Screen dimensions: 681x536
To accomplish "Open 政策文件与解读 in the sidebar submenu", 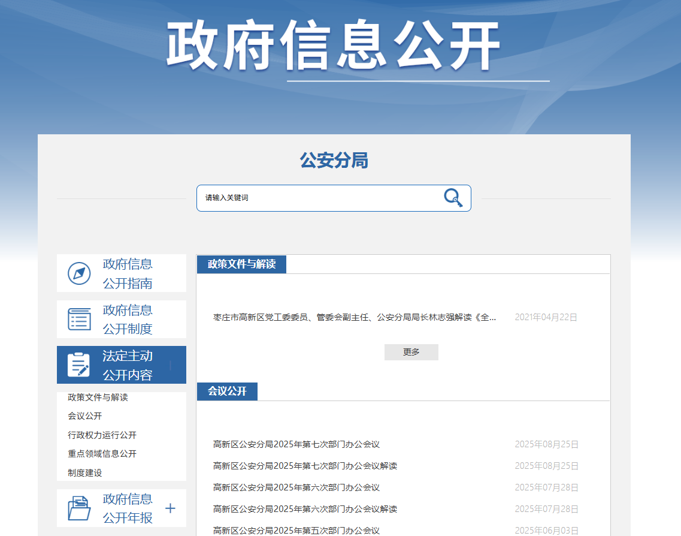I will click(x=98, y=398).
